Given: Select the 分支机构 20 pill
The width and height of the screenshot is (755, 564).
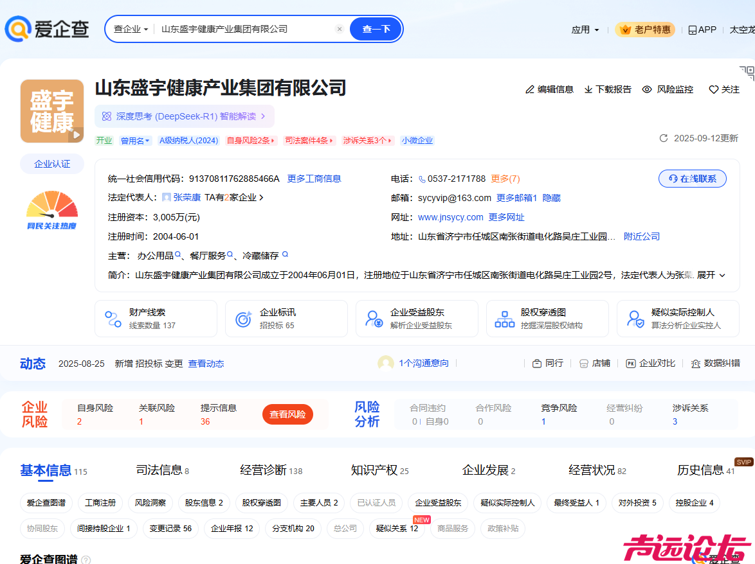Looking at the screenshot, I should coord(293,529).
